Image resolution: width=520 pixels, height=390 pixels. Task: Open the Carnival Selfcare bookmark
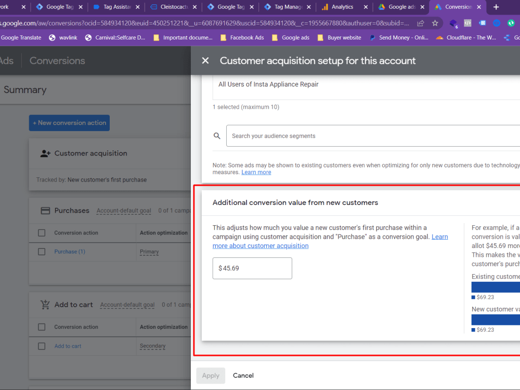pyautogui.click(x=115, y=37)
